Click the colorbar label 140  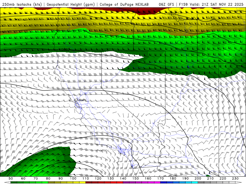pos(123,178)
